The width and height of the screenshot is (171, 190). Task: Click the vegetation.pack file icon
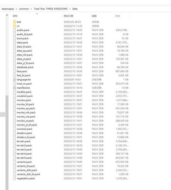tap(14, 178)
